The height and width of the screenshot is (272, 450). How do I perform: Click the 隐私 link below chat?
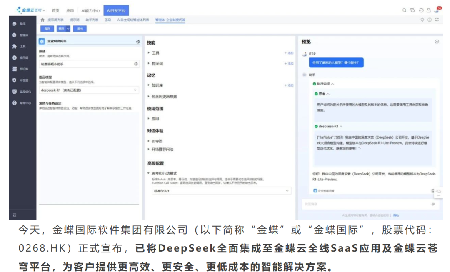[x=396, y=215]
